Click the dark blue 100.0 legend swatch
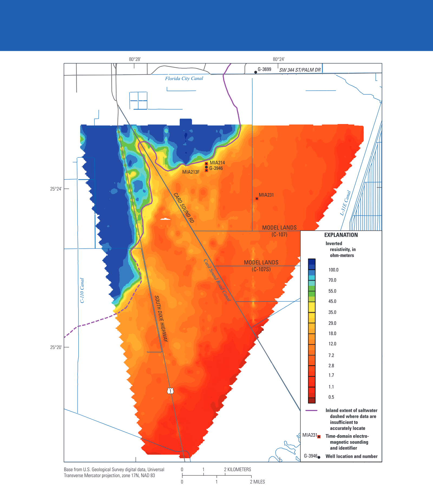 click(x=311, y=264)
